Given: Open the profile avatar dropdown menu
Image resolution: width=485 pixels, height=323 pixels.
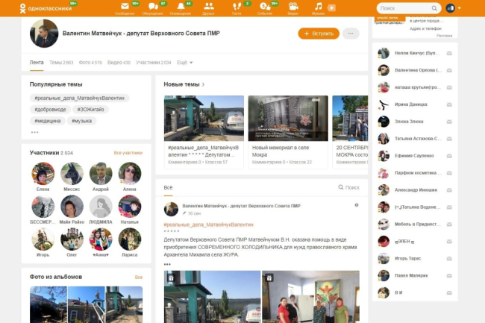Looking at the screenshot, I should 451,8.
